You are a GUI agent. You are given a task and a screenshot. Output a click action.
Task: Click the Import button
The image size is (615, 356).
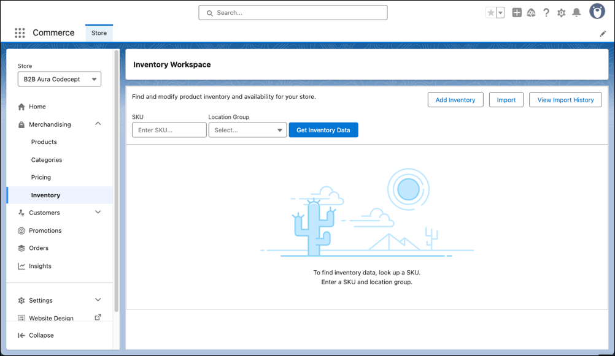pos(506,100)
